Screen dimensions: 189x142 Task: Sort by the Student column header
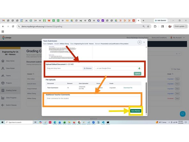click(x=31, y=74)
